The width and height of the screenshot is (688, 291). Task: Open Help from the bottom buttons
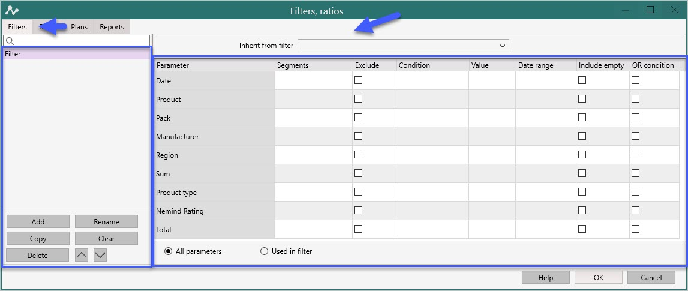pos(545,277)
